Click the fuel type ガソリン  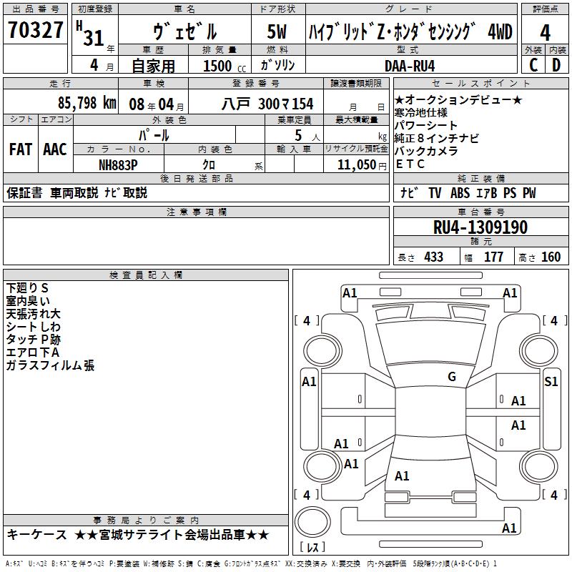tap(277, 65)
